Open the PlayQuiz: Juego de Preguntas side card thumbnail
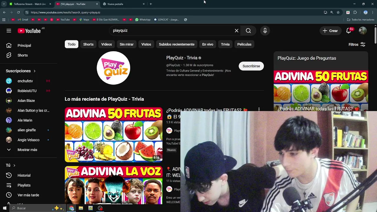 (x=321, y=91)
